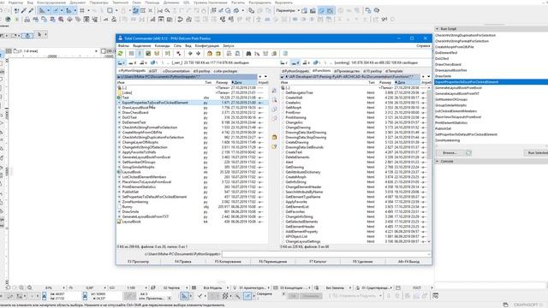Viewport: 548px width, 308px height.
Task: Open left panel path history dropdown arrow
Action: pos(265,76)
